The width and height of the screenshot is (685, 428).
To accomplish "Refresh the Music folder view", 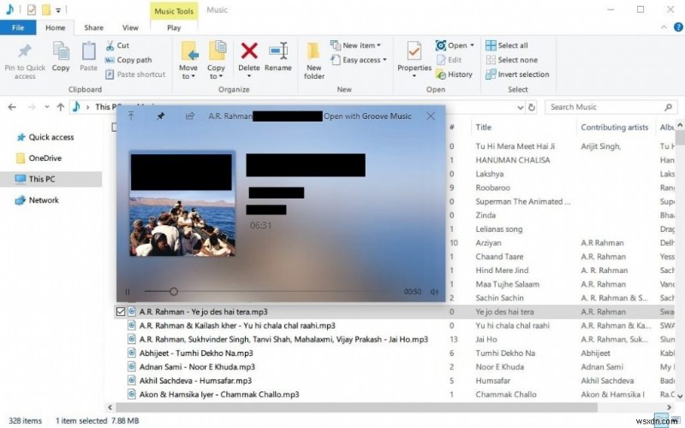I will [x=532, y=107].
